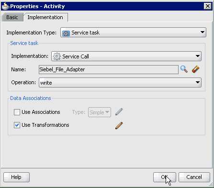Click the Siebel_File_Adapter name field
Image resolution: width=214 pixels, height=188 pixels.
109,69
